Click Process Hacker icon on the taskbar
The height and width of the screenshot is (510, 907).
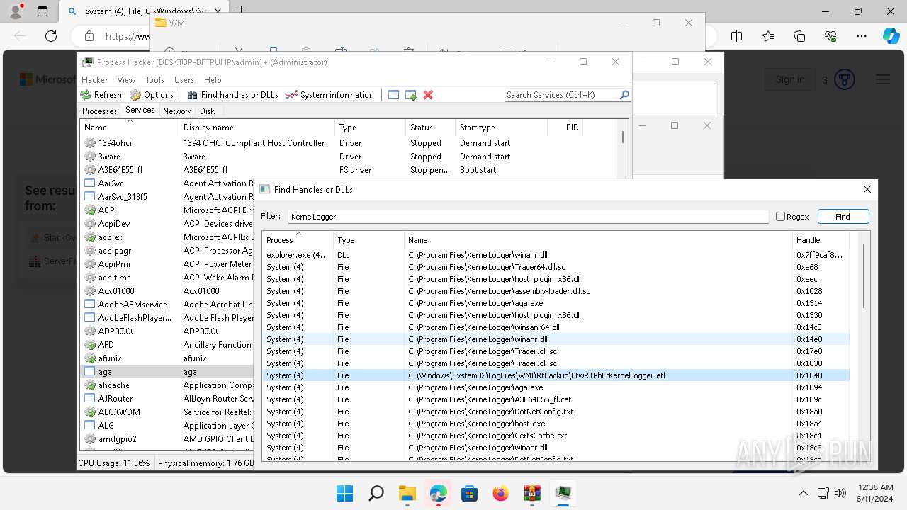coord(563,493)
